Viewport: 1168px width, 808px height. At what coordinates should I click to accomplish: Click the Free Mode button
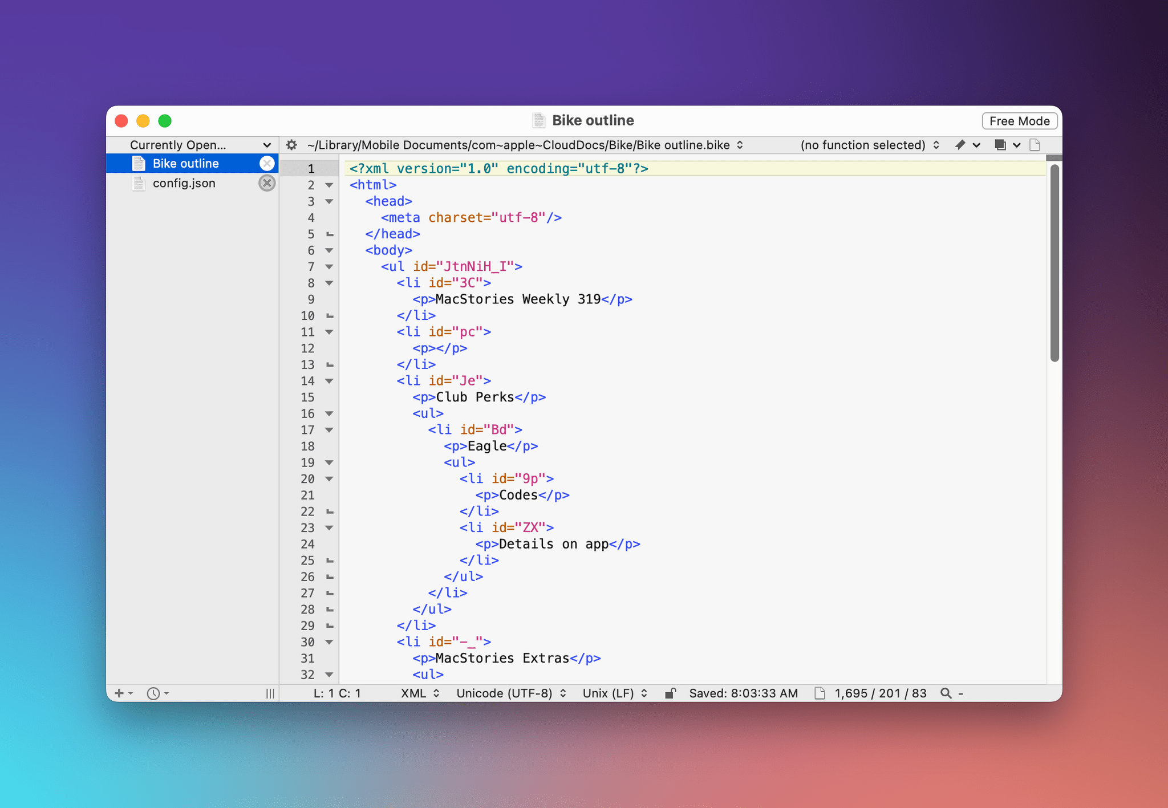click(1020, 121)
